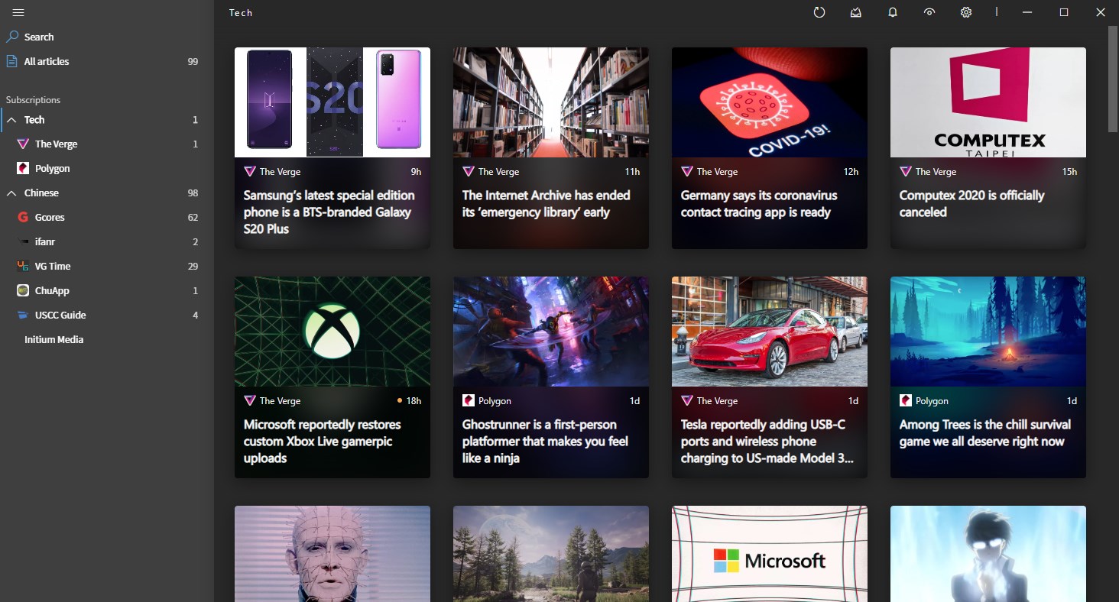Open the Tesla Model 3 article thumbnail
This screenshot has height=602, width=1119.
(x=769, y=331)
